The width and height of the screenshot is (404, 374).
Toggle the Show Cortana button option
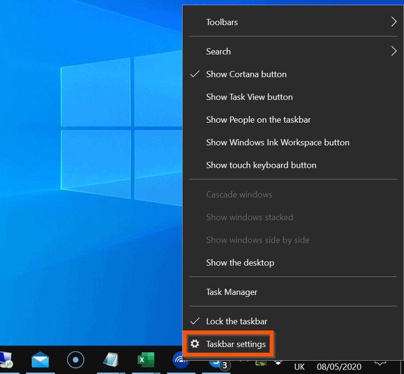pos(293,74)
